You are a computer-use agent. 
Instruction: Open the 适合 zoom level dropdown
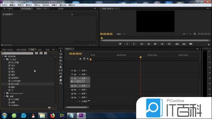(121, 34)
